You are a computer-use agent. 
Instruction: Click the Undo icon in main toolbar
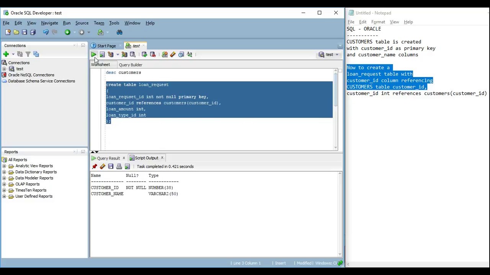46,32
